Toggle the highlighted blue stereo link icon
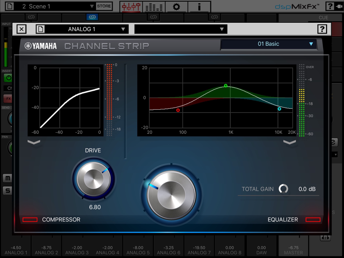 pos(92,17)
